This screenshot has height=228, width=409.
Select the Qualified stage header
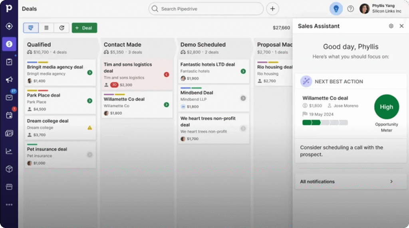tap(60, 48)
